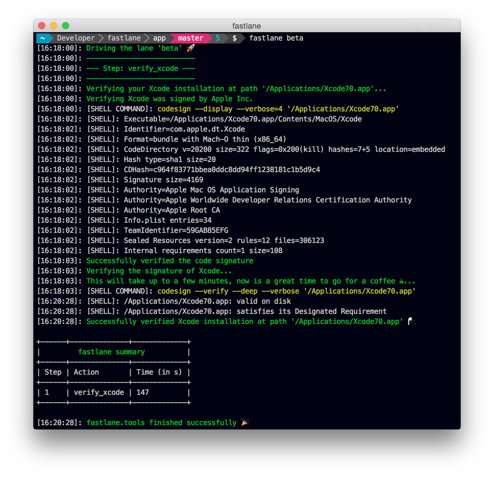Click 'Successfully verified Xcode installation at path' line
The height and width of the screenshot is (477, 494).
pos(245,321)
